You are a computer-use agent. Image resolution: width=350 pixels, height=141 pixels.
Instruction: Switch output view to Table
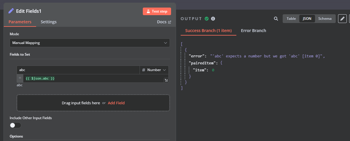click(x=291, y=19)
